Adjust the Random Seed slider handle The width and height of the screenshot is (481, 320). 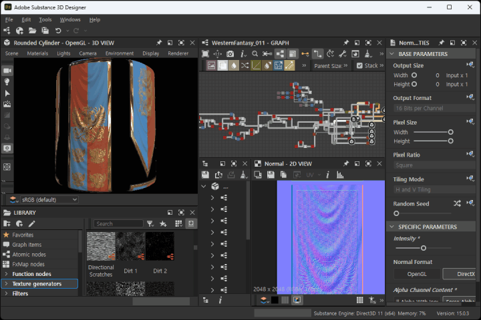coord(396,213)
